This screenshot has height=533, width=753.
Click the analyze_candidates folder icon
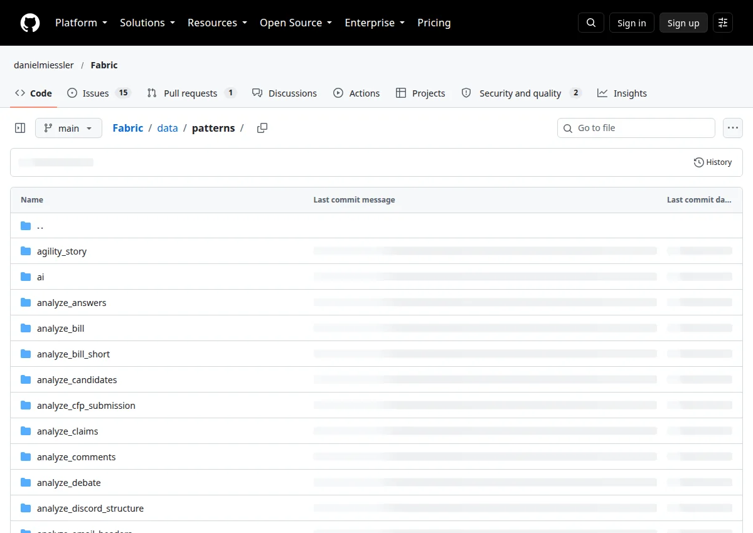point(26,380)
